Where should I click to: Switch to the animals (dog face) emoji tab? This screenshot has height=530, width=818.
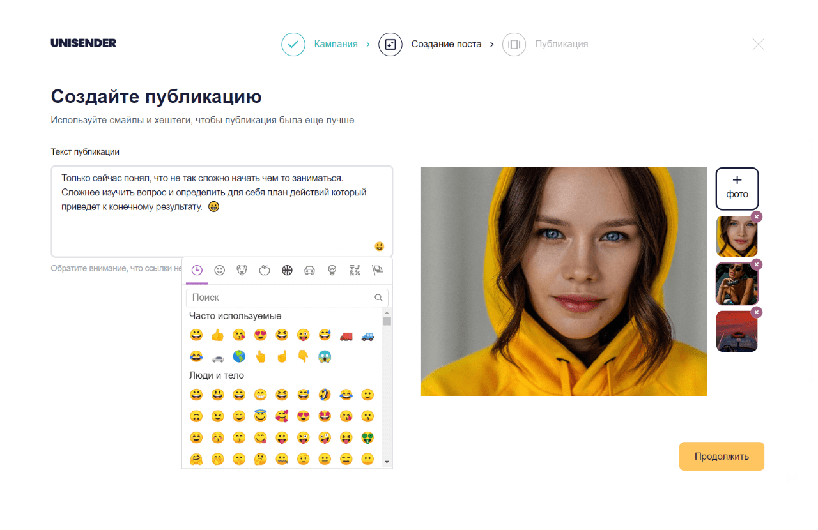pos(242,270)
